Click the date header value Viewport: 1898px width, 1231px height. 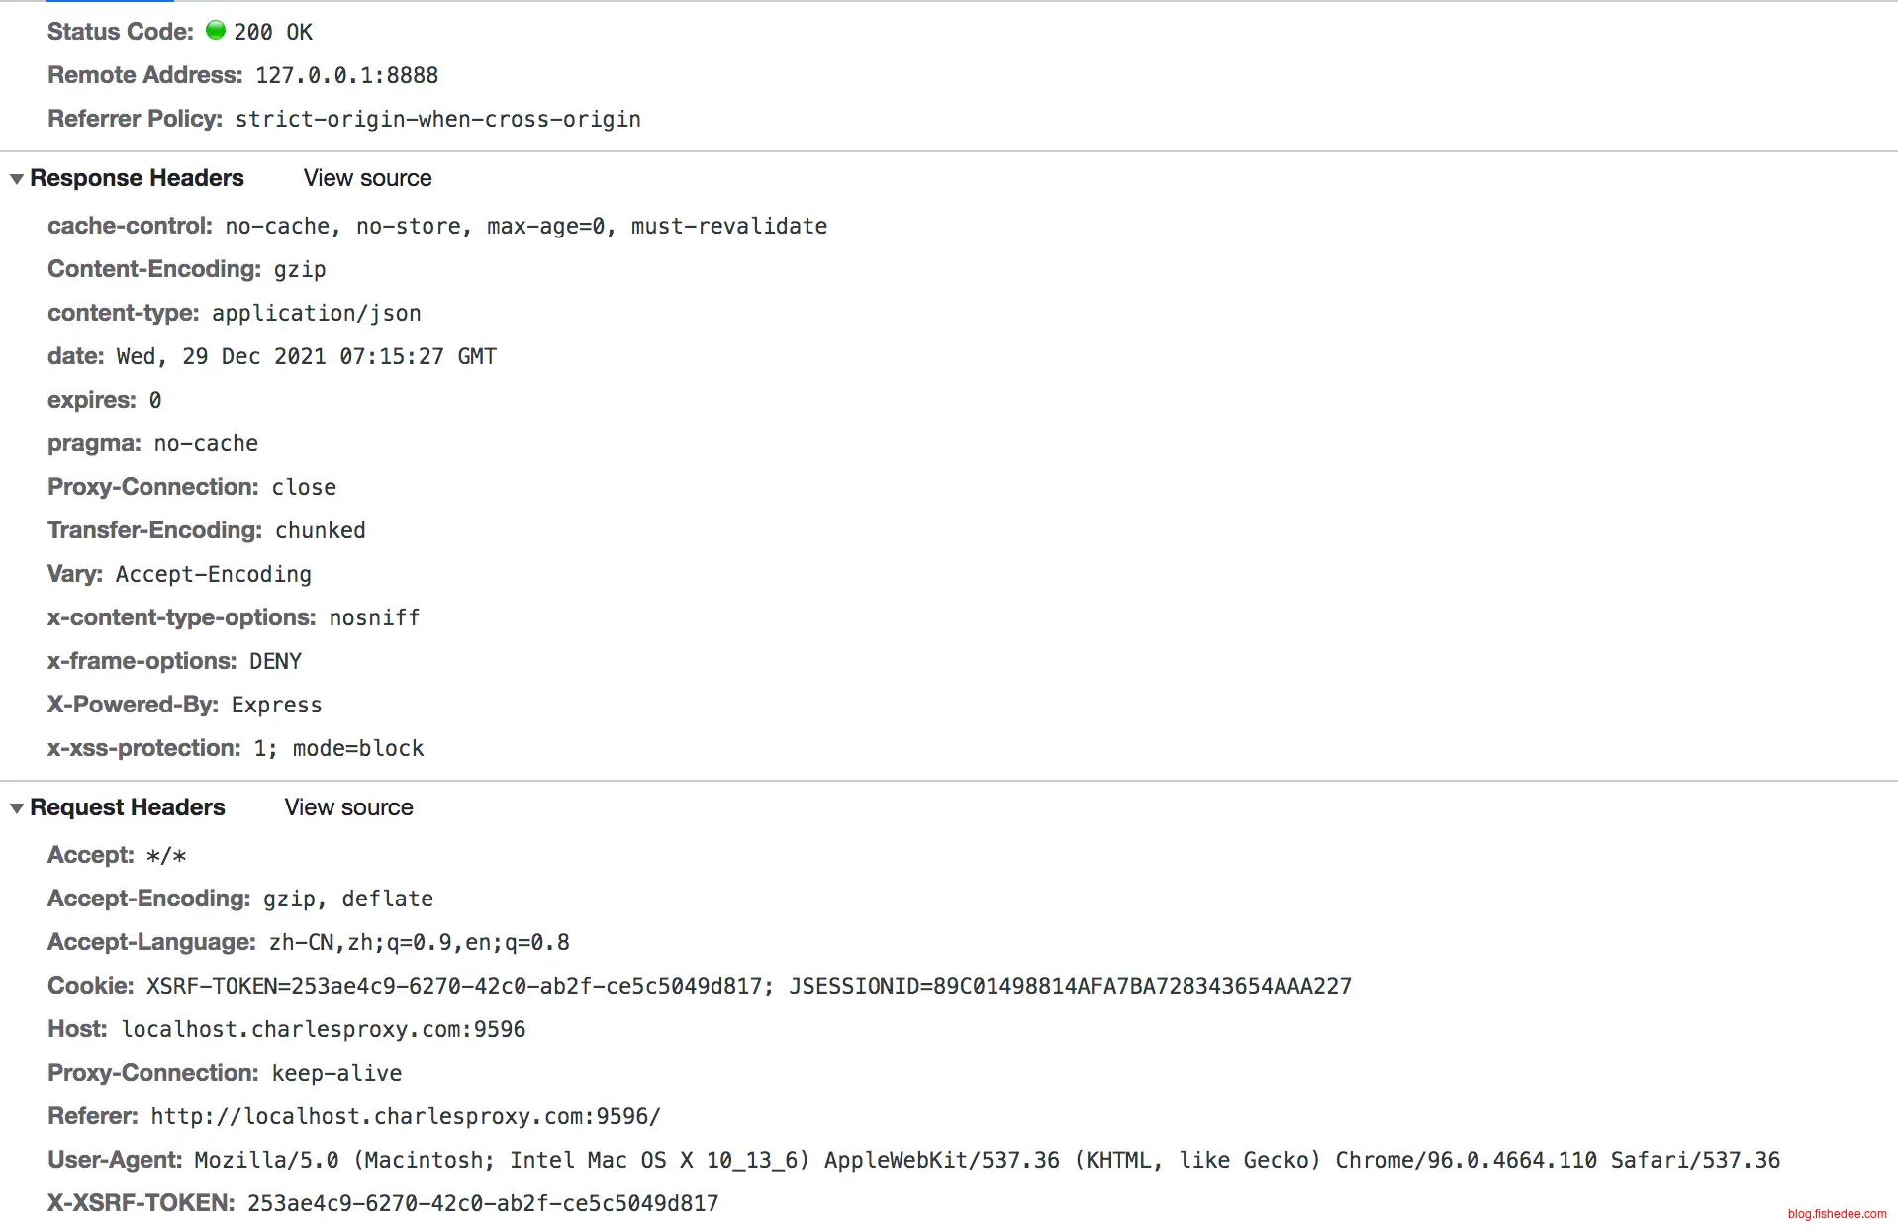[306, 356]
